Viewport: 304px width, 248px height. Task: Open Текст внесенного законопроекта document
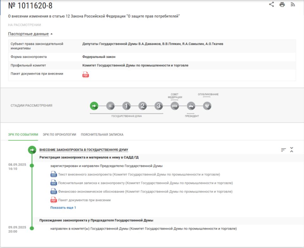[x=139, y=175]
